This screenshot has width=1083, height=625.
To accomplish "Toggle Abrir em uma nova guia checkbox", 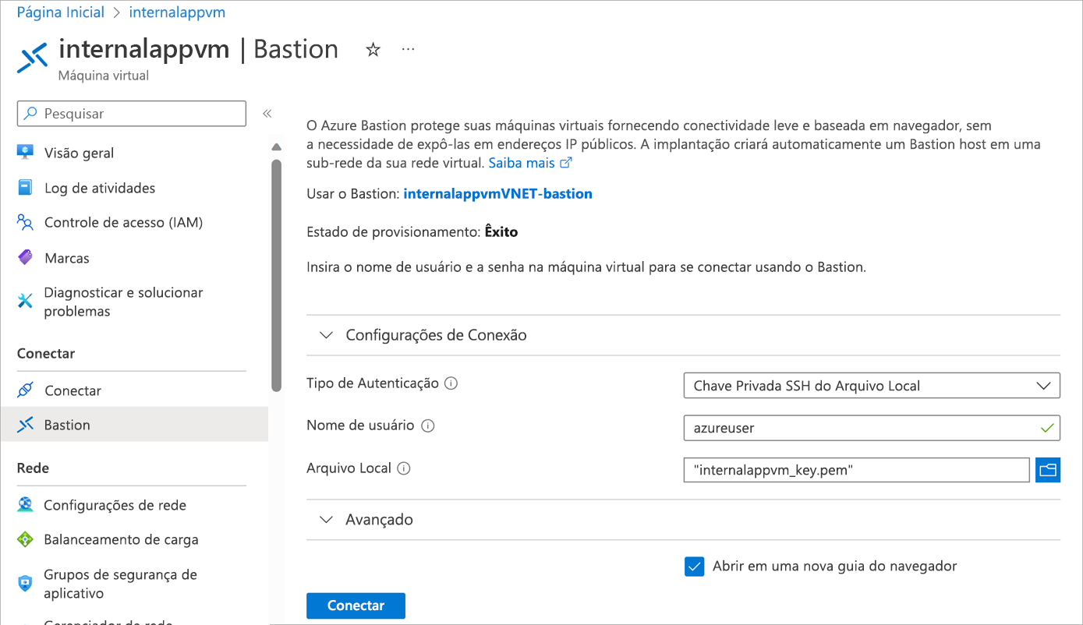I will [694, 567].
